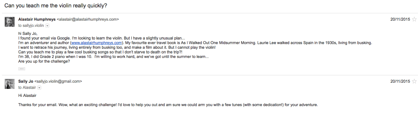The height and width of the screenshot is (122, 418).
Task: Click Sally Jo's profile avatar
Action: (x=10, y=84)
